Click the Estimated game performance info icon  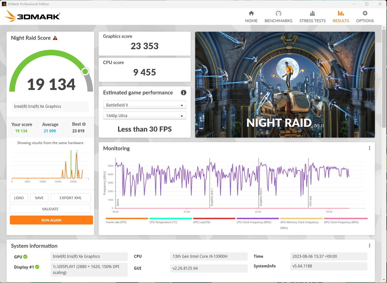184,93
